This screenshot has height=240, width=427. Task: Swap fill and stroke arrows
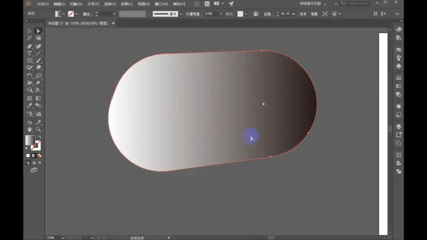(x=39, y=136)
